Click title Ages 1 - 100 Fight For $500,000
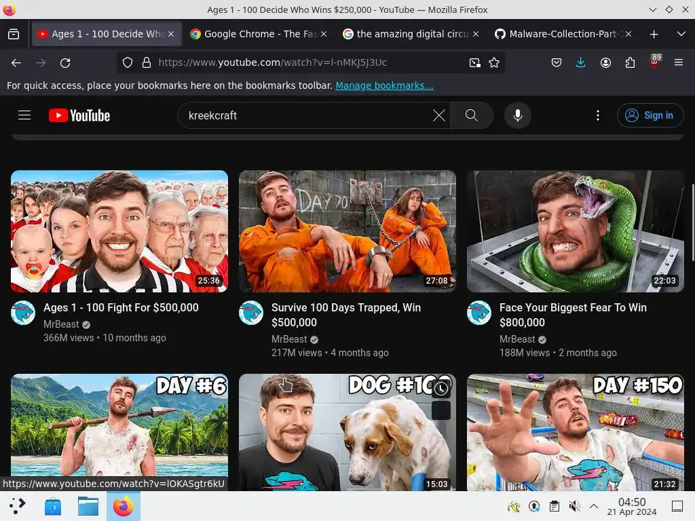This screenshot has width=695, height=521. click(121, 307)
